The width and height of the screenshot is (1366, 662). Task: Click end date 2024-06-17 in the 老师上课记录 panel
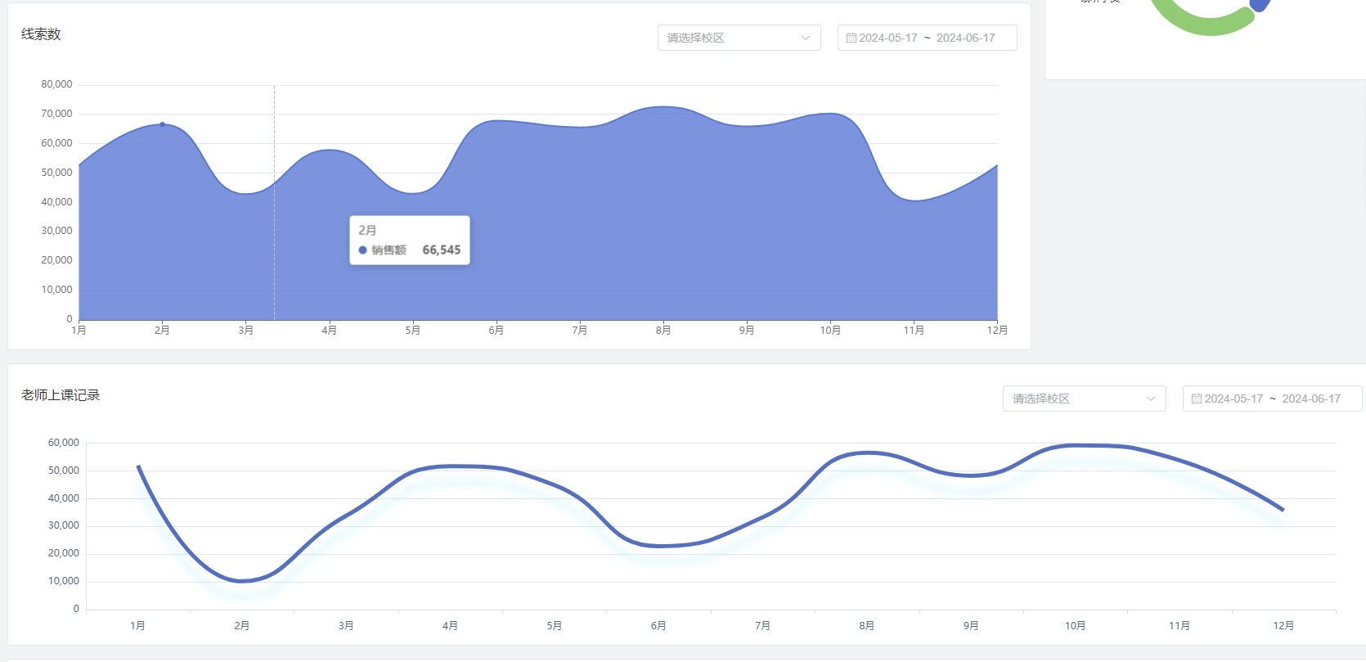point(1311,399)
